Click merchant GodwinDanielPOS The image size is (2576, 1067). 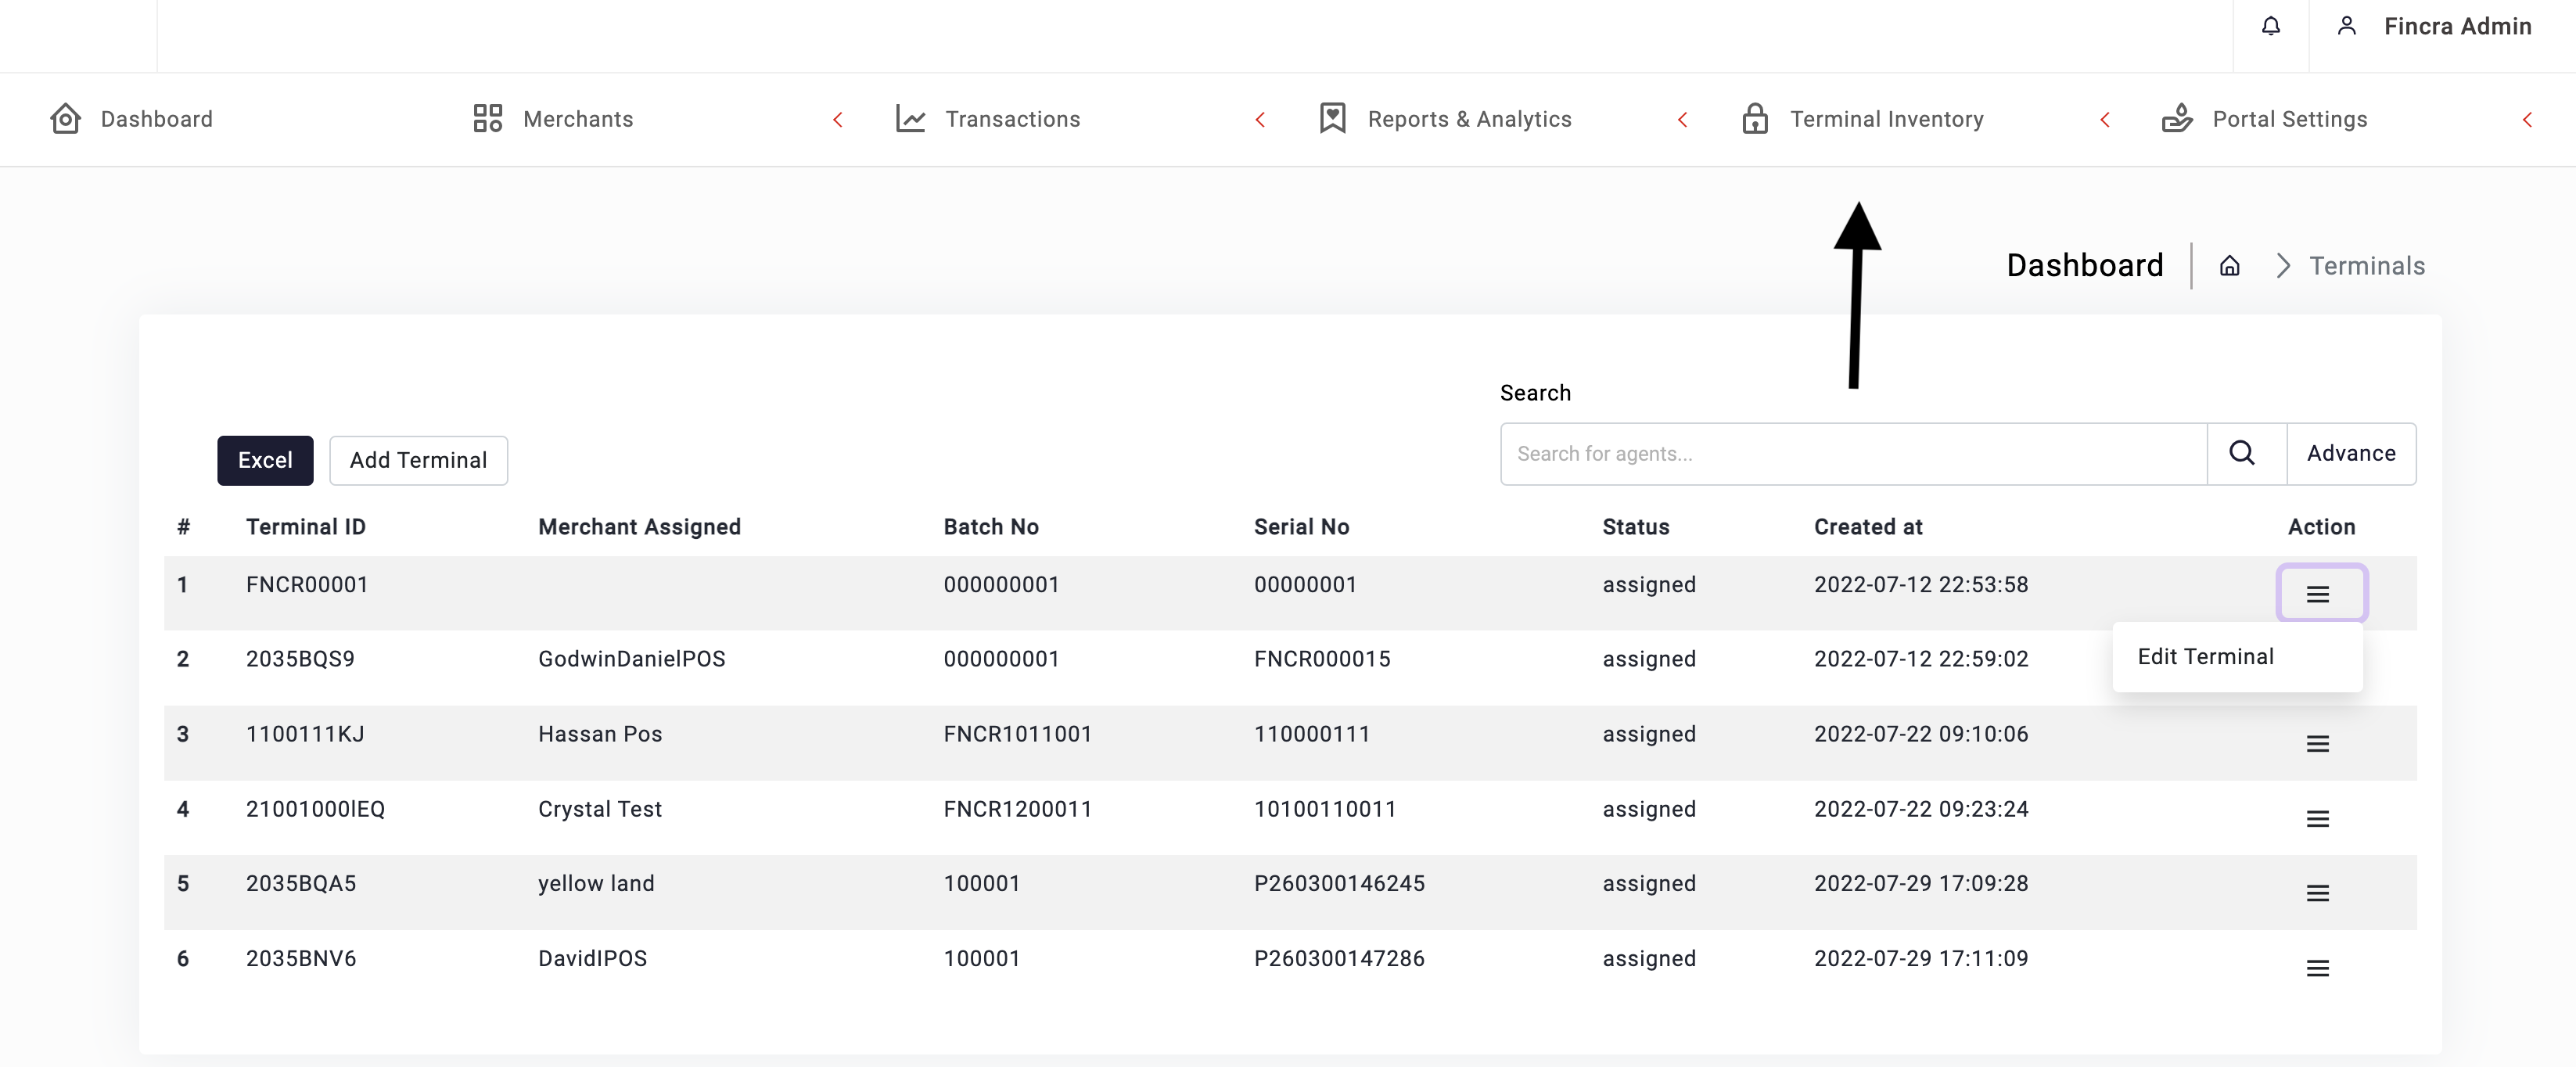[631, 659]
